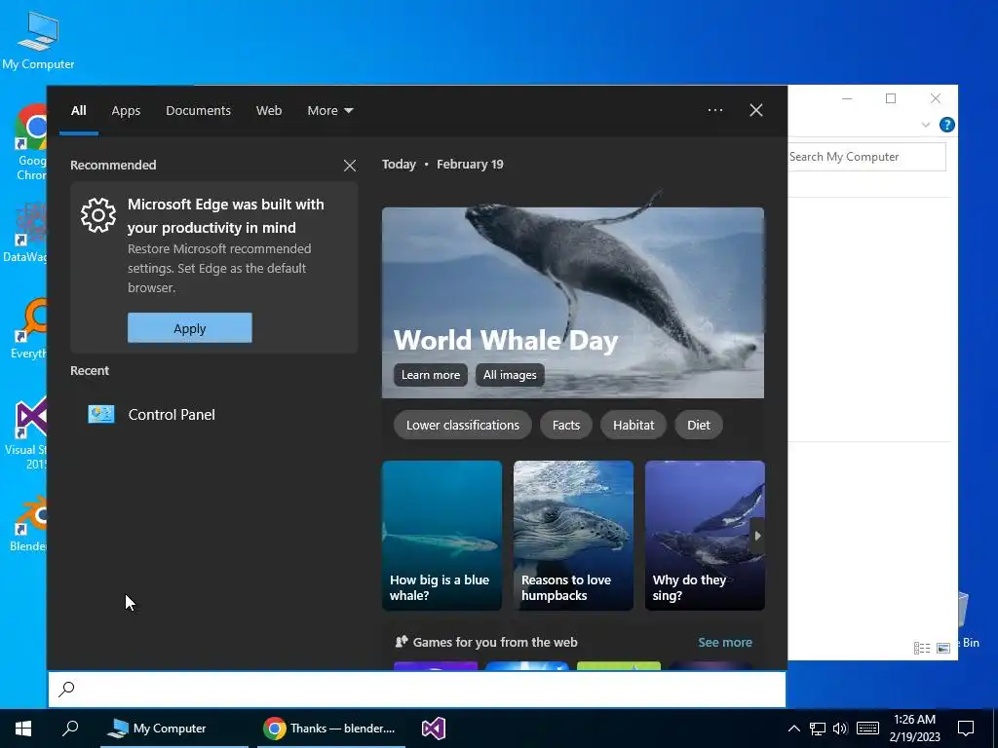Select the Facts chip
The image size is (998, 748).
tap(566, 425)
